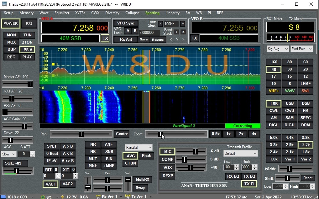Click the band stack right arrow

[183, 39]
